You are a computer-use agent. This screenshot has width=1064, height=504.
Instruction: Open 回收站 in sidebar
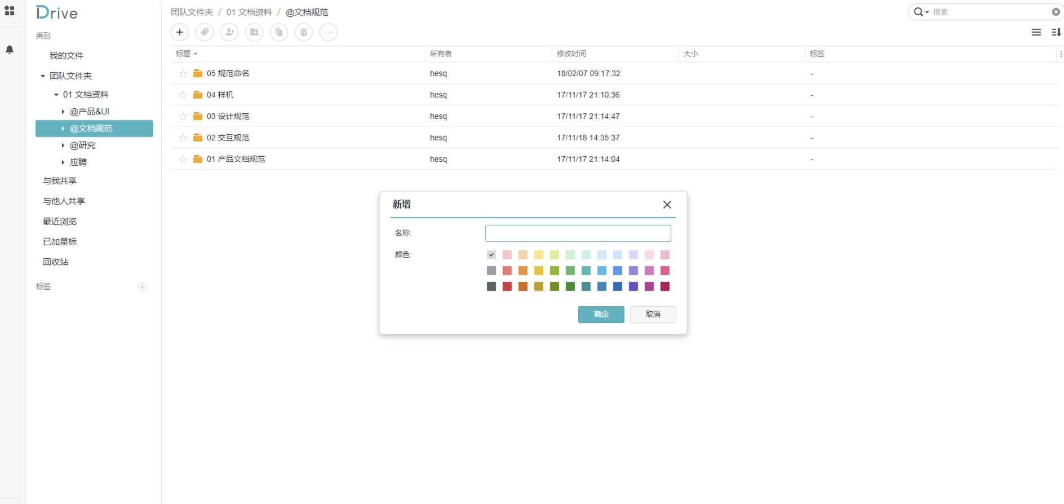(56, 262)
